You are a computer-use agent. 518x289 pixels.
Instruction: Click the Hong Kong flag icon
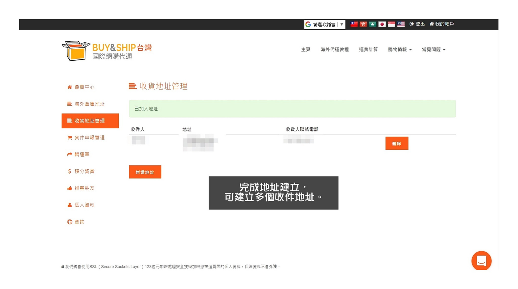363,24
